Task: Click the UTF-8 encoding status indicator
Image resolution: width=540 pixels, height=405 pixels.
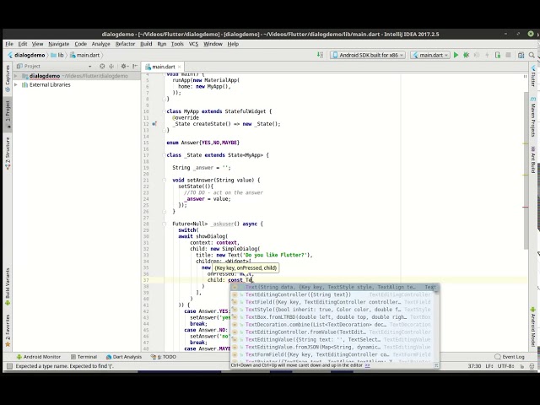Action: point(506,366)
